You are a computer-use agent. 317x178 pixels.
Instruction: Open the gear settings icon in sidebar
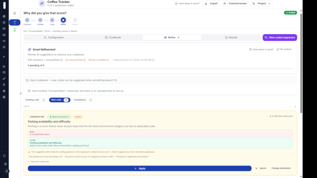point(4,91)
